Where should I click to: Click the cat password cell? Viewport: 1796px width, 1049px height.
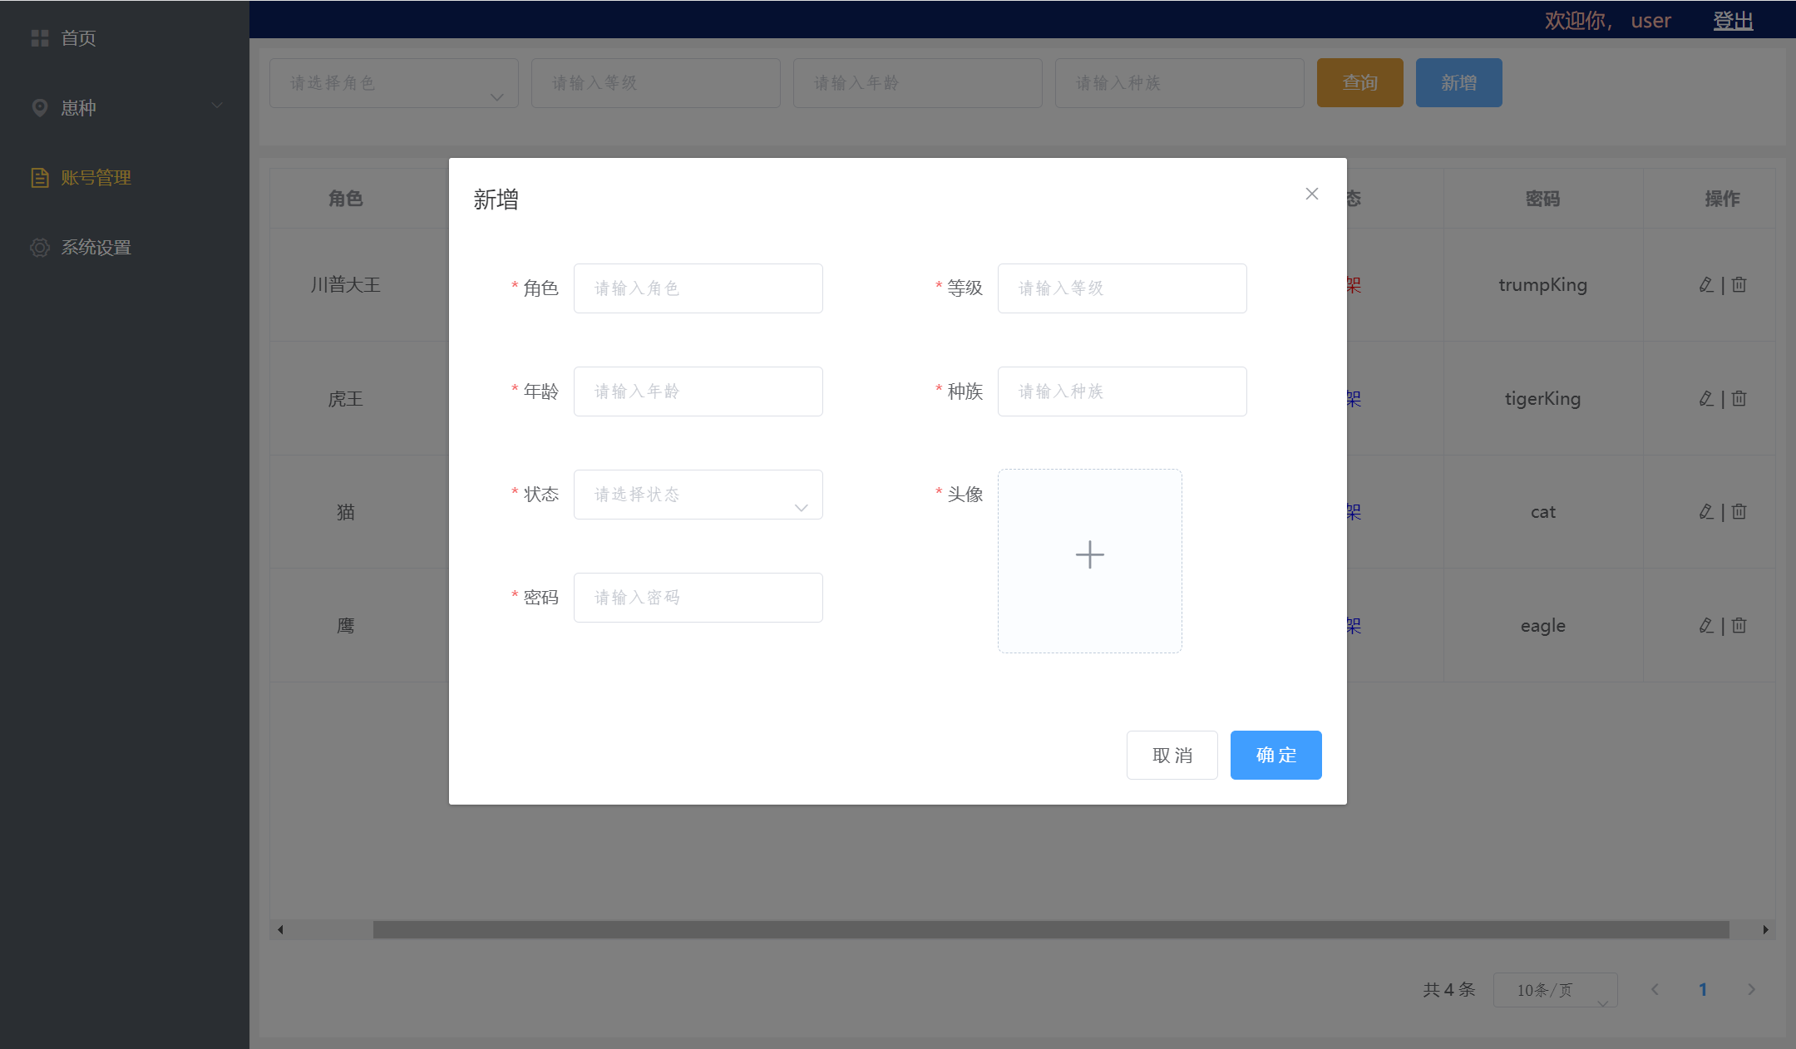(x=1542, y=512)
